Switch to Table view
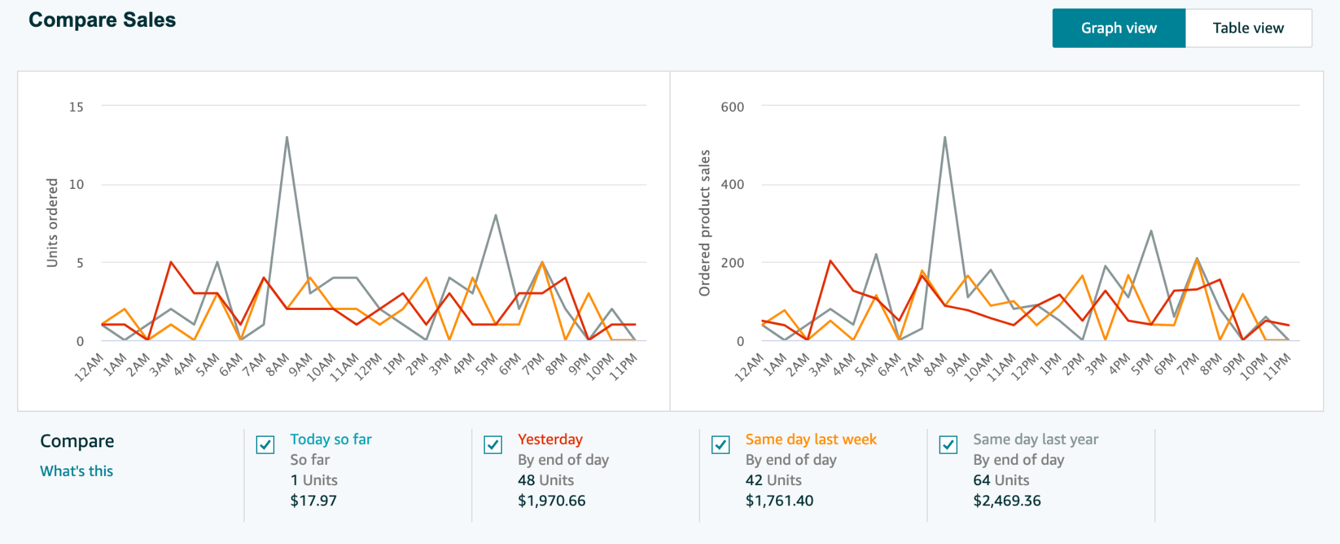 tap(1247, 27)
